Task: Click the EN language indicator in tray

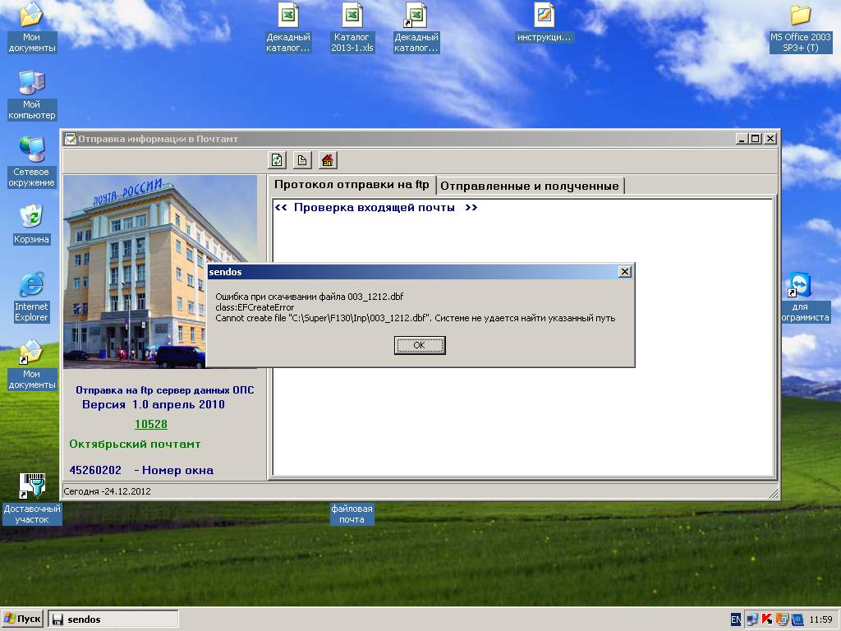Action: pyautogui.click(x=735, y=619)
